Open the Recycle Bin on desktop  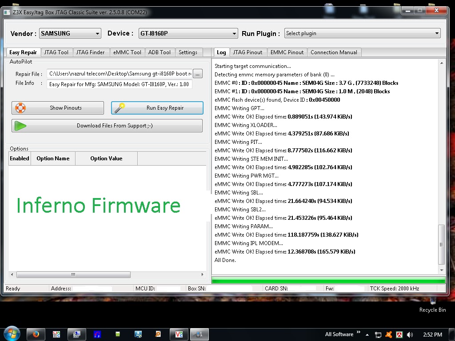432,305
